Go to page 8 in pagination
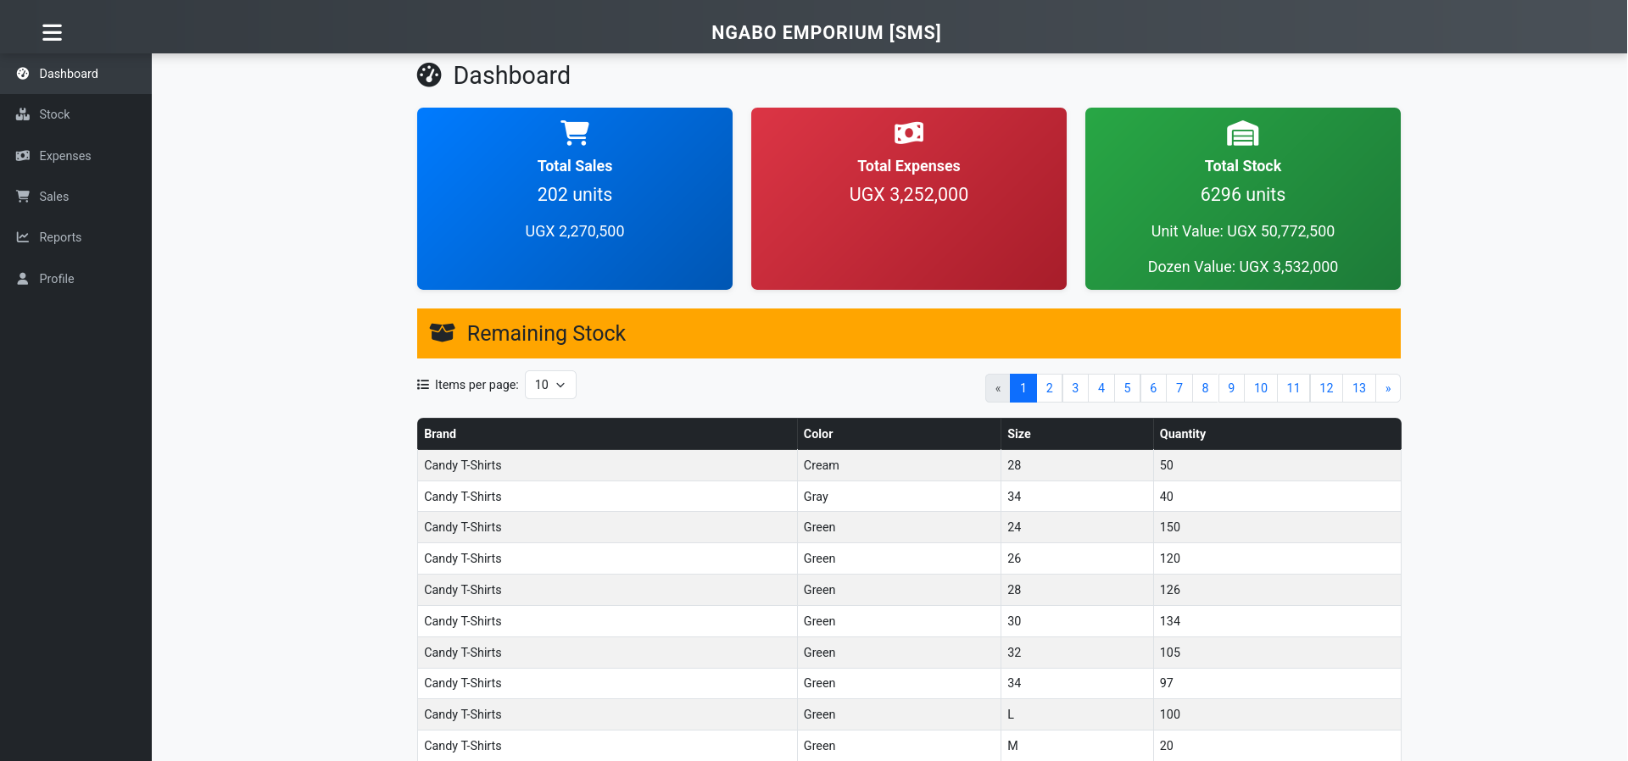Viewport: 1628px width, 761px height. 1206,388
